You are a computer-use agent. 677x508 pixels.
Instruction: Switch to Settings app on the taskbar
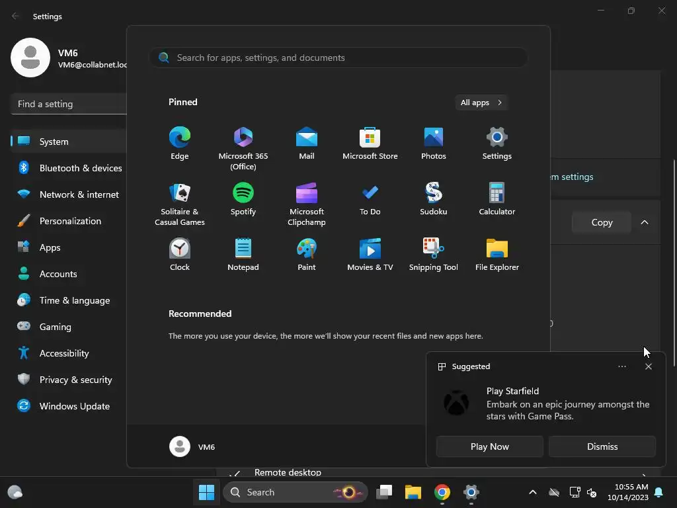coord(471,492)
